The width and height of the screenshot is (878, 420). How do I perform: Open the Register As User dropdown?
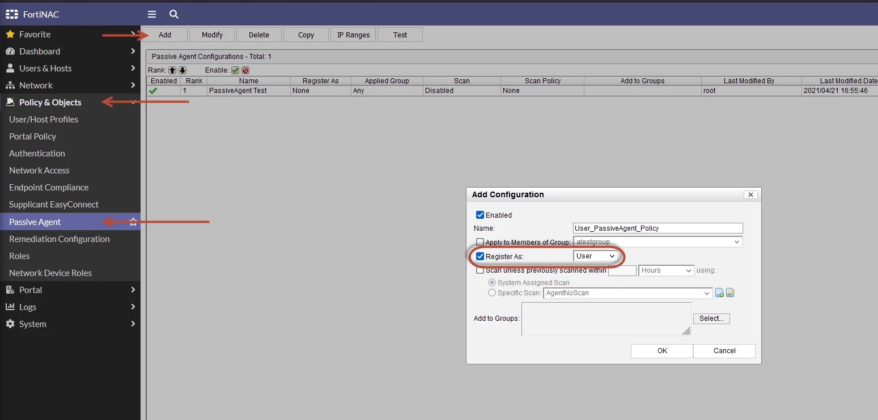(x=595, y=256)
